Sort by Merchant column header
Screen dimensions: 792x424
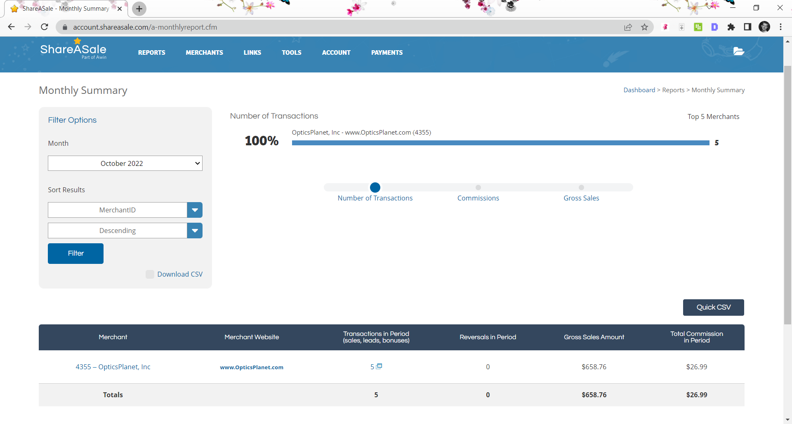pos(113,337)
